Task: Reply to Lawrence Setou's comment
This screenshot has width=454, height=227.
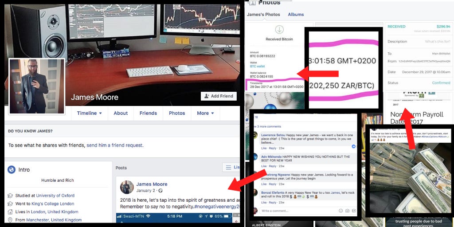Action: point(273,148)
